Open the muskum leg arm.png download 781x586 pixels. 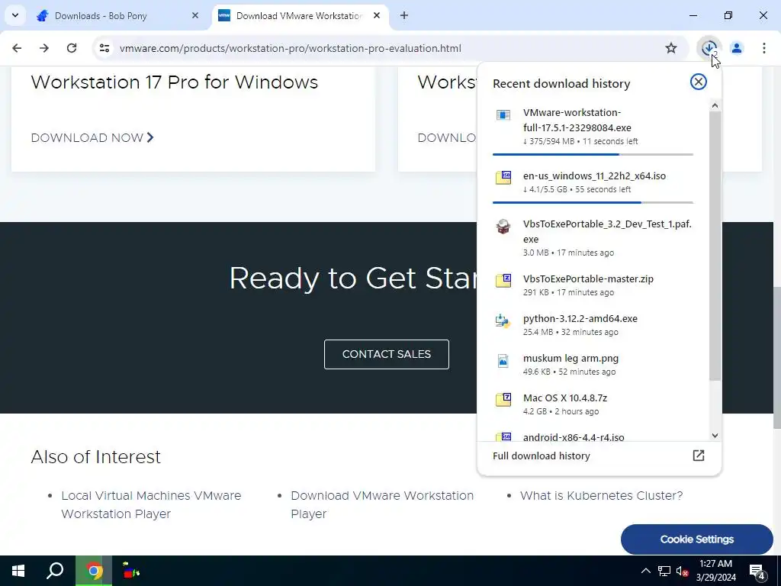[x=593, y=364]
